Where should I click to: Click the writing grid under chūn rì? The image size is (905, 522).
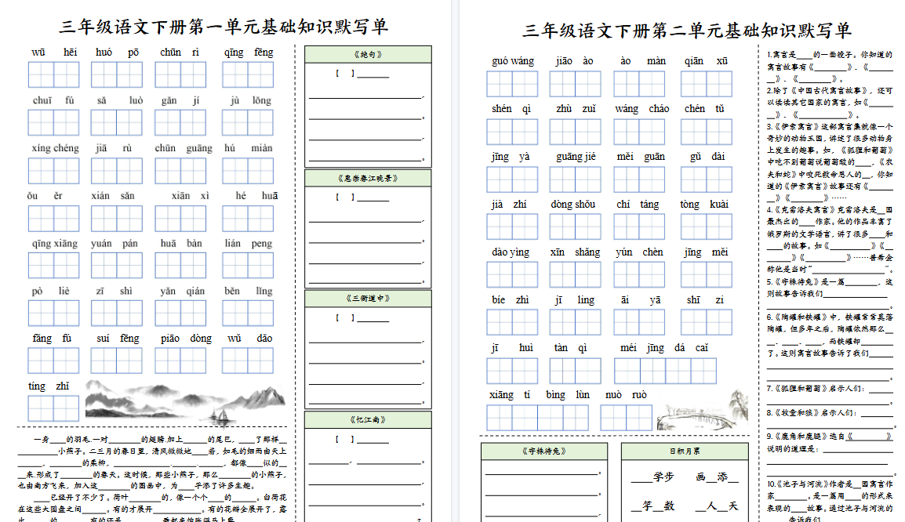click(181, 74)
